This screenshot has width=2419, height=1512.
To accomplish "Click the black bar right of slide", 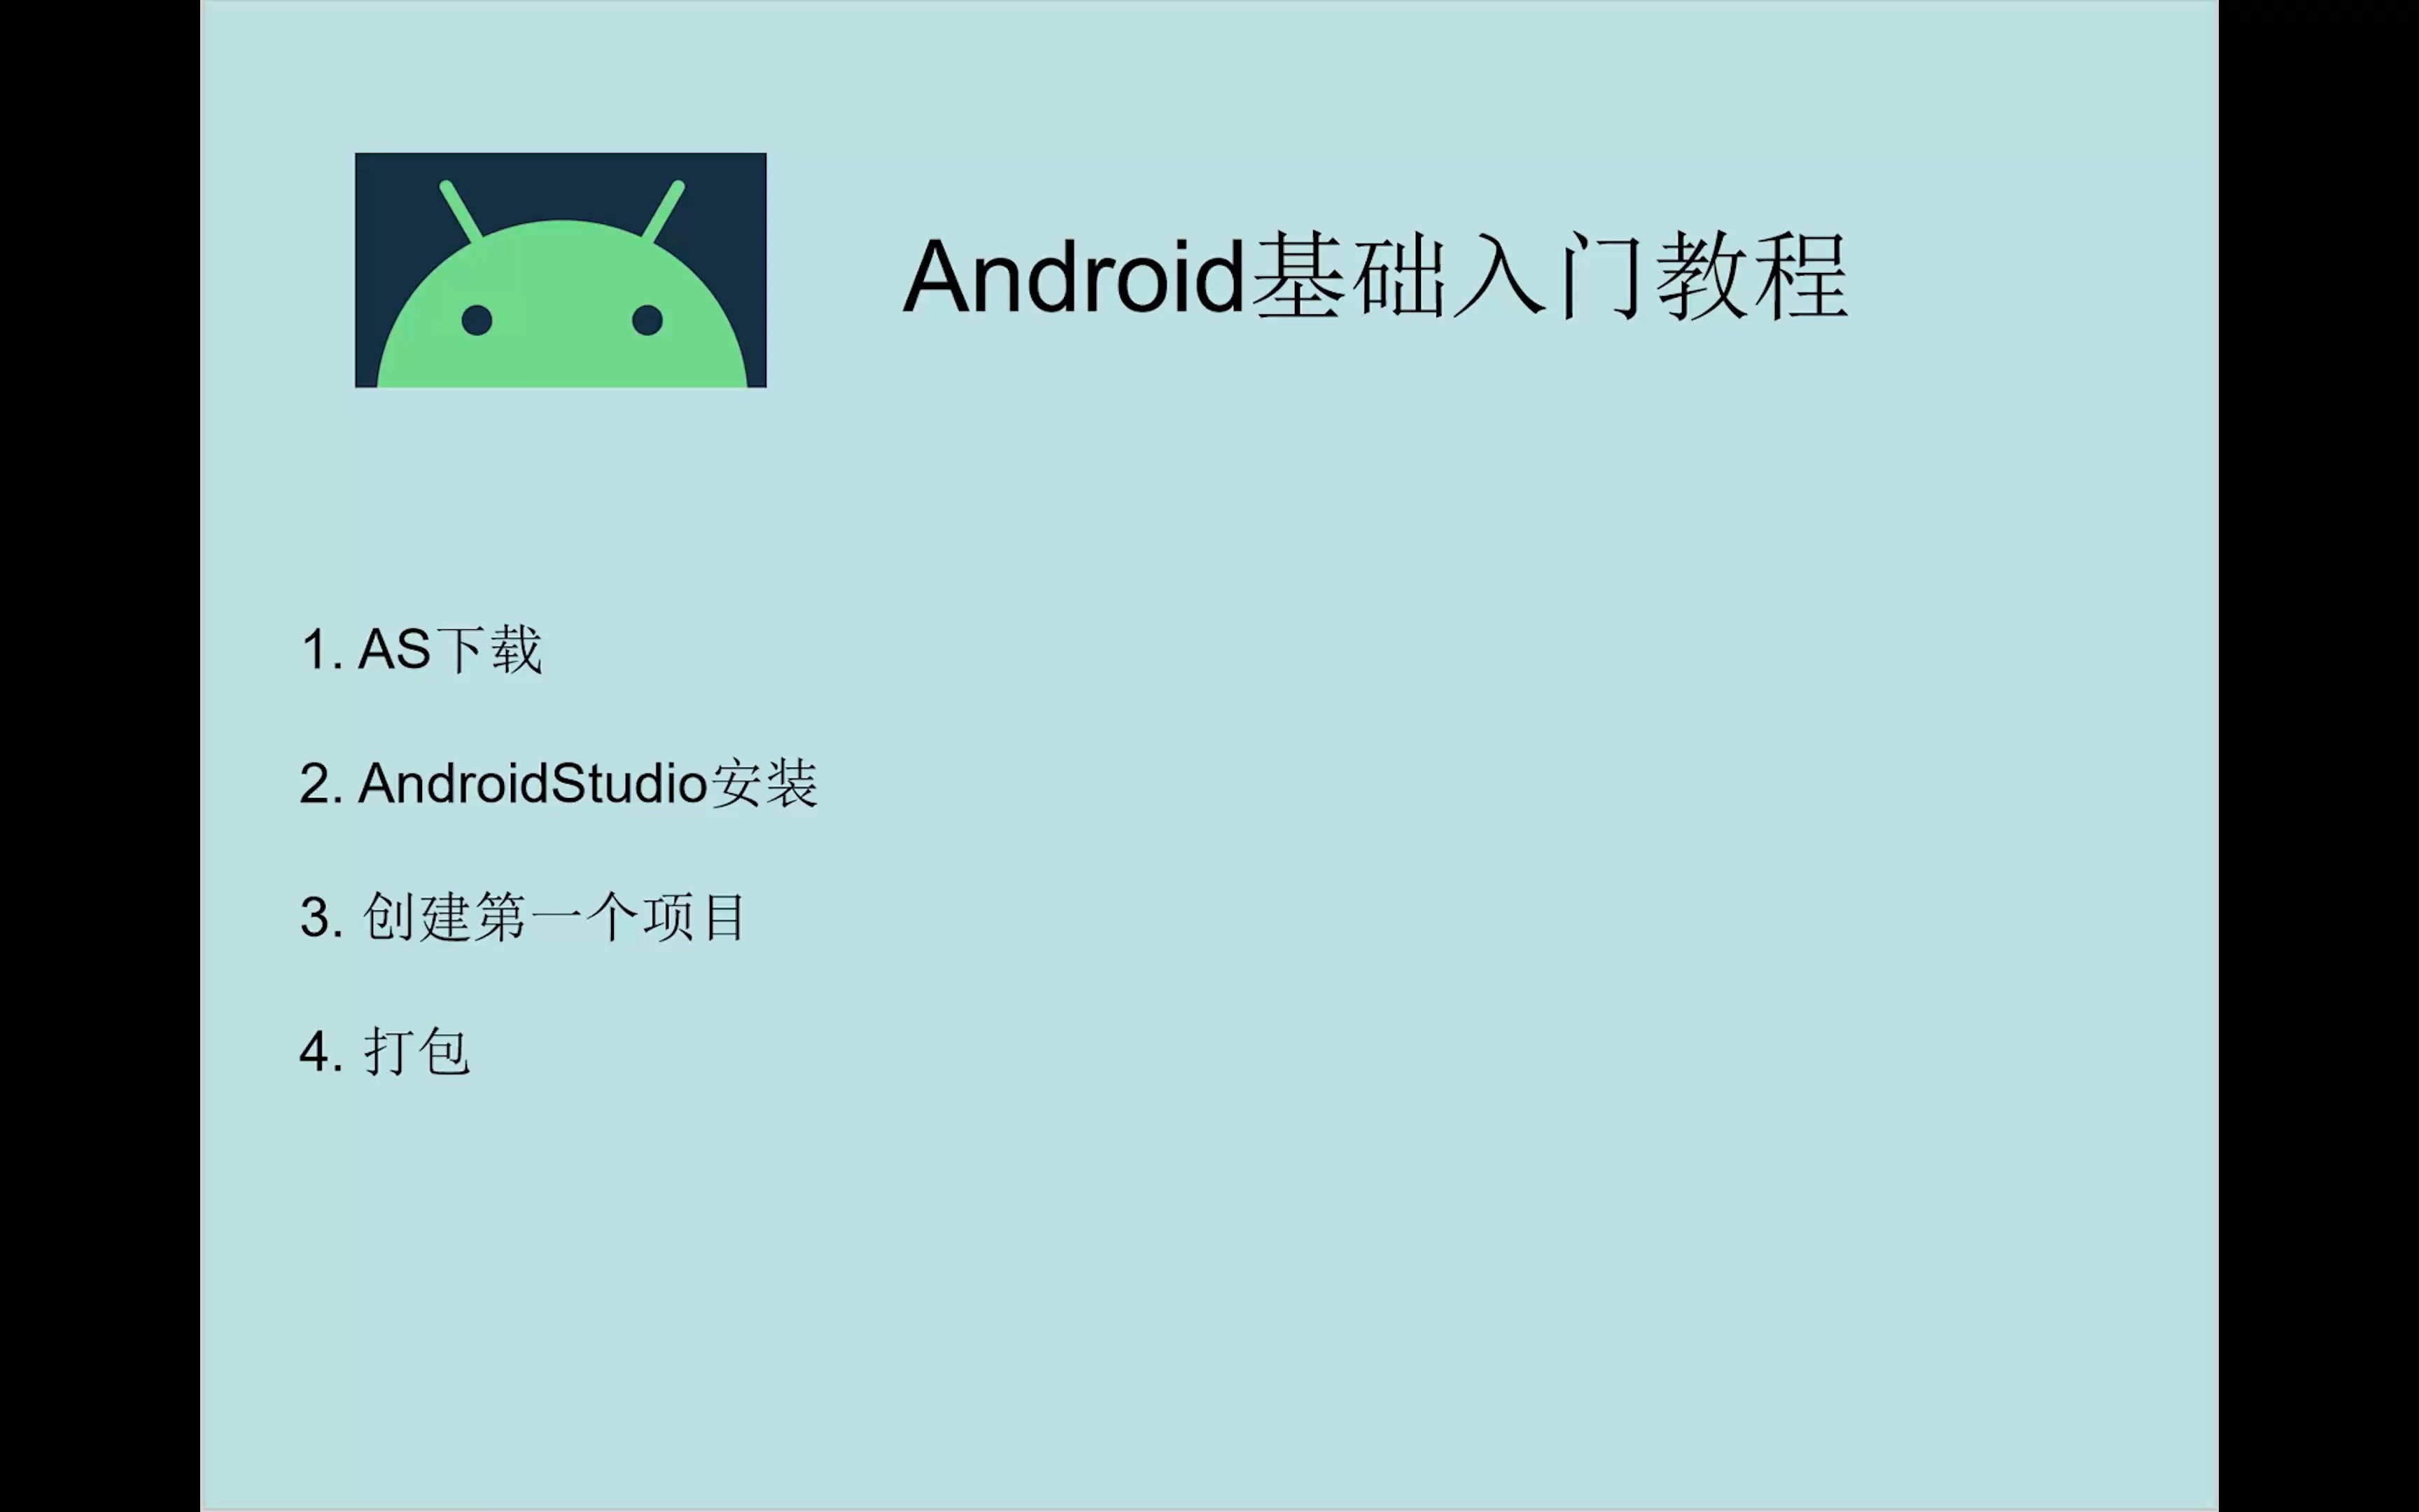I will 2319,756.
